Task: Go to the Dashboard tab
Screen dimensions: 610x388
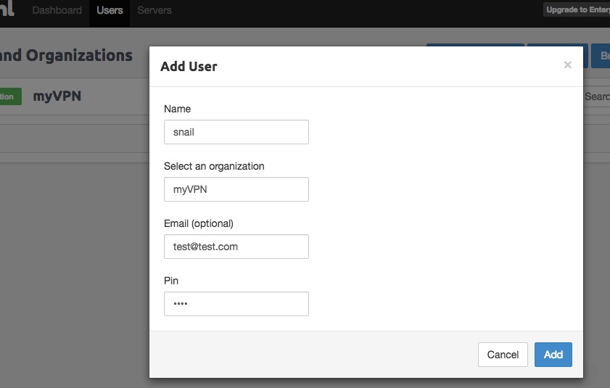Action: [x=57, y=10]
